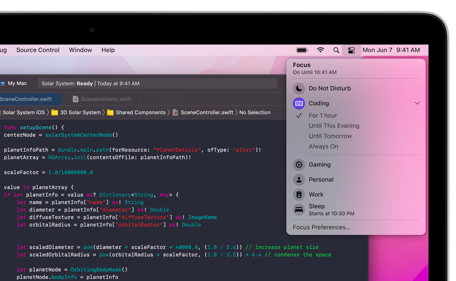Click the let planetNode = OrbitingBodyNode() line
Image resolution: width=456 pixels, height=281 pixels.
click(72, 270)
